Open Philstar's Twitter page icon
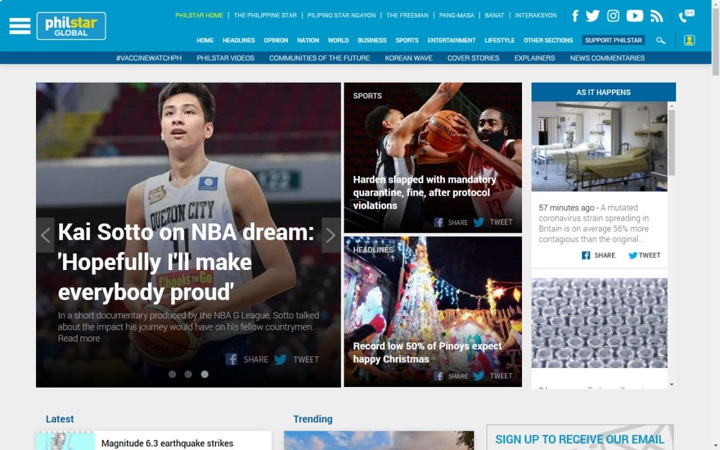 point(592,16)
